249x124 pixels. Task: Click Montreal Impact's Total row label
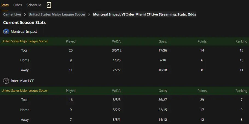[25, 50]
